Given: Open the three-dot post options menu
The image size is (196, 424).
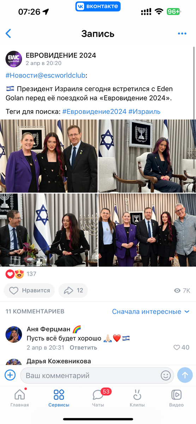Looking at the screenshot, I should point(182,34).
